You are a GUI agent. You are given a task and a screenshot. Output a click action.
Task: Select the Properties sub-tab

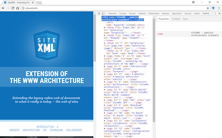163,19
